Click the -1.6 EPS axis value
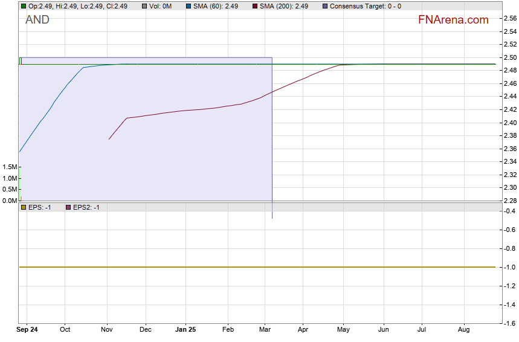Image resolution: width=519 pixels, height=342 pixels. (509, 324)
